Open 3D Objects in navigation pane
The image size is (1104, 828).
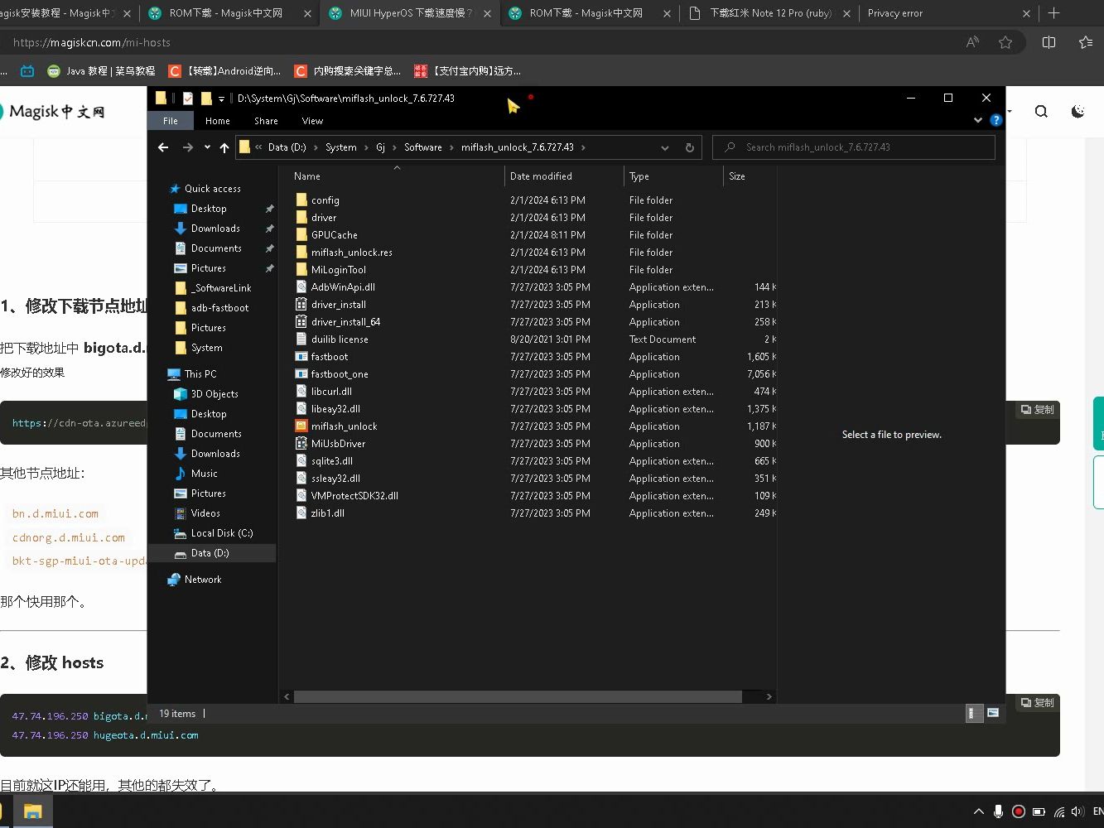215,394
